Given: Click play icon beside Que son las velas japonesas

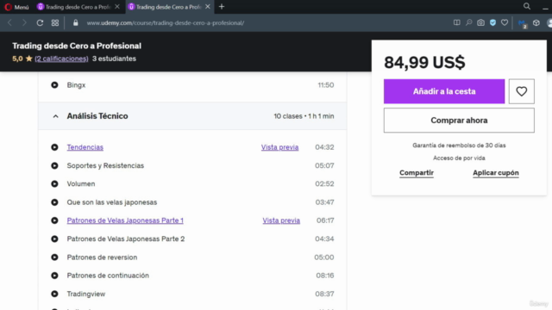Looking at the screenshot, I should click(x=54, y=202).
